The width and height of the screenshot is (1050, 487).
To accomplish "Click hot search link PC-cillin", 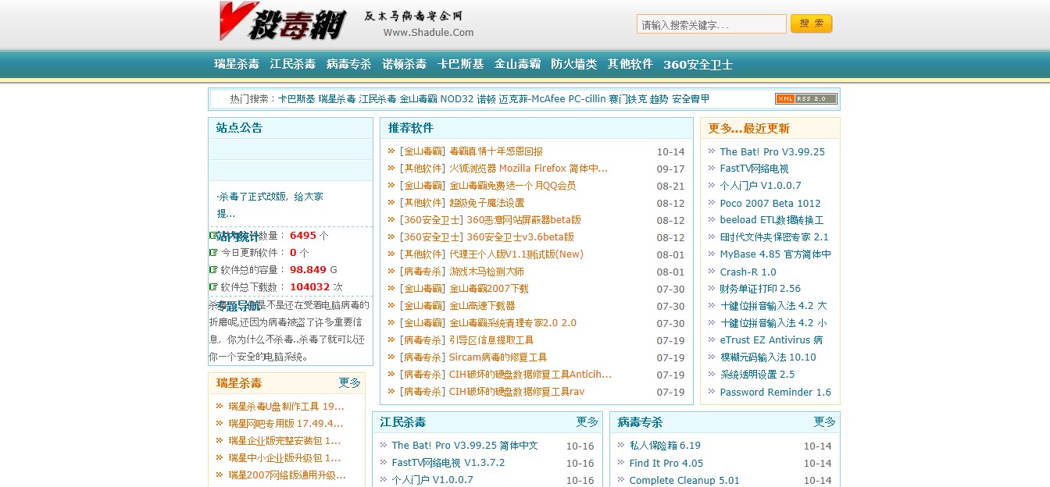I will coord(587,99).
